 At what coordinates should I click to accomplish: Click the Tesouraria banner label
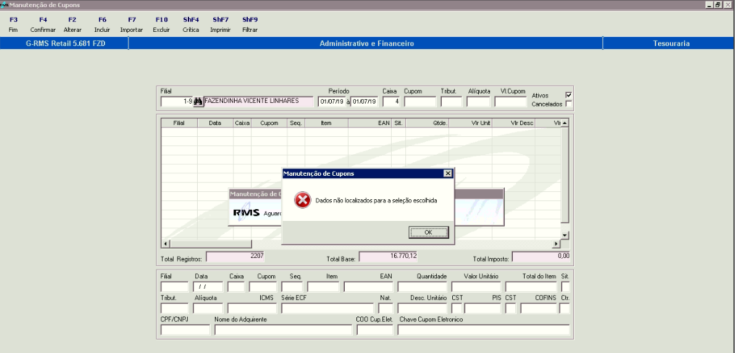tap(671, 43)
